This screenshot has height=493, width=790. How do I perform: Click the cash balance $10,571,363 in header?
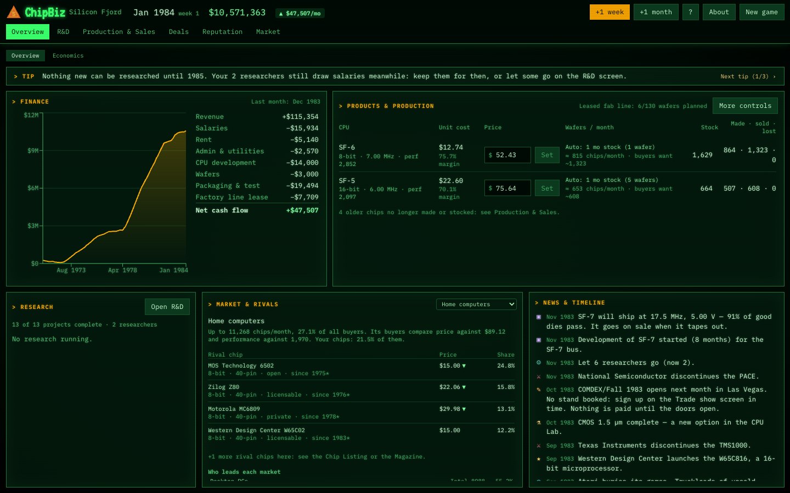coord(237,12)
